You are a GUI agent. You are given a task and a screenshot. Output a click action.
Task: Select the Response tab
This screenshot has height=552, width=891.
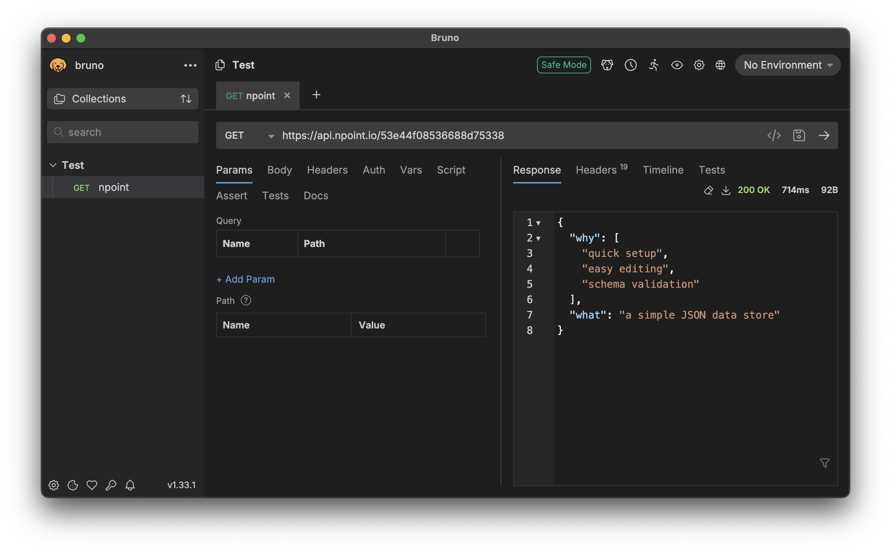point(537,170)
